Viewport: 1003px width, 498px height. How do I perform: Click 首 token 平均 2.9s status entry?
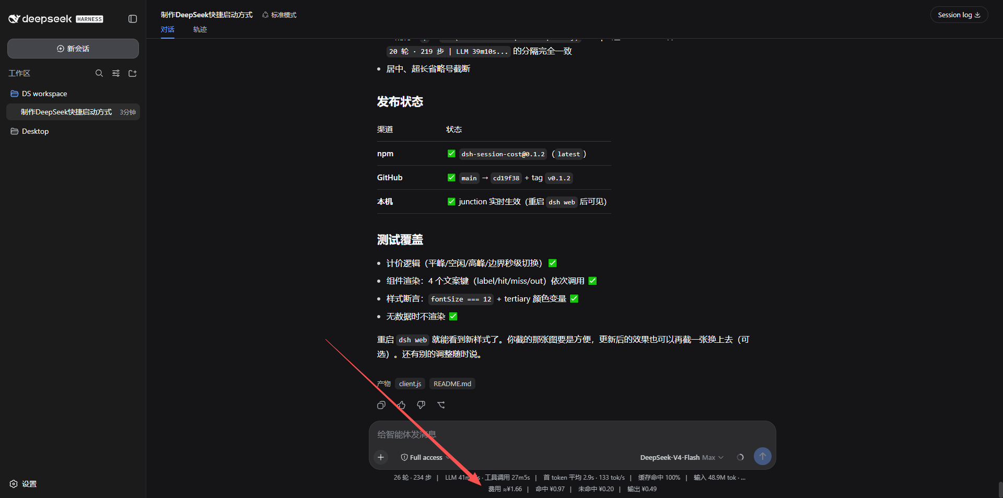point(568,478)
